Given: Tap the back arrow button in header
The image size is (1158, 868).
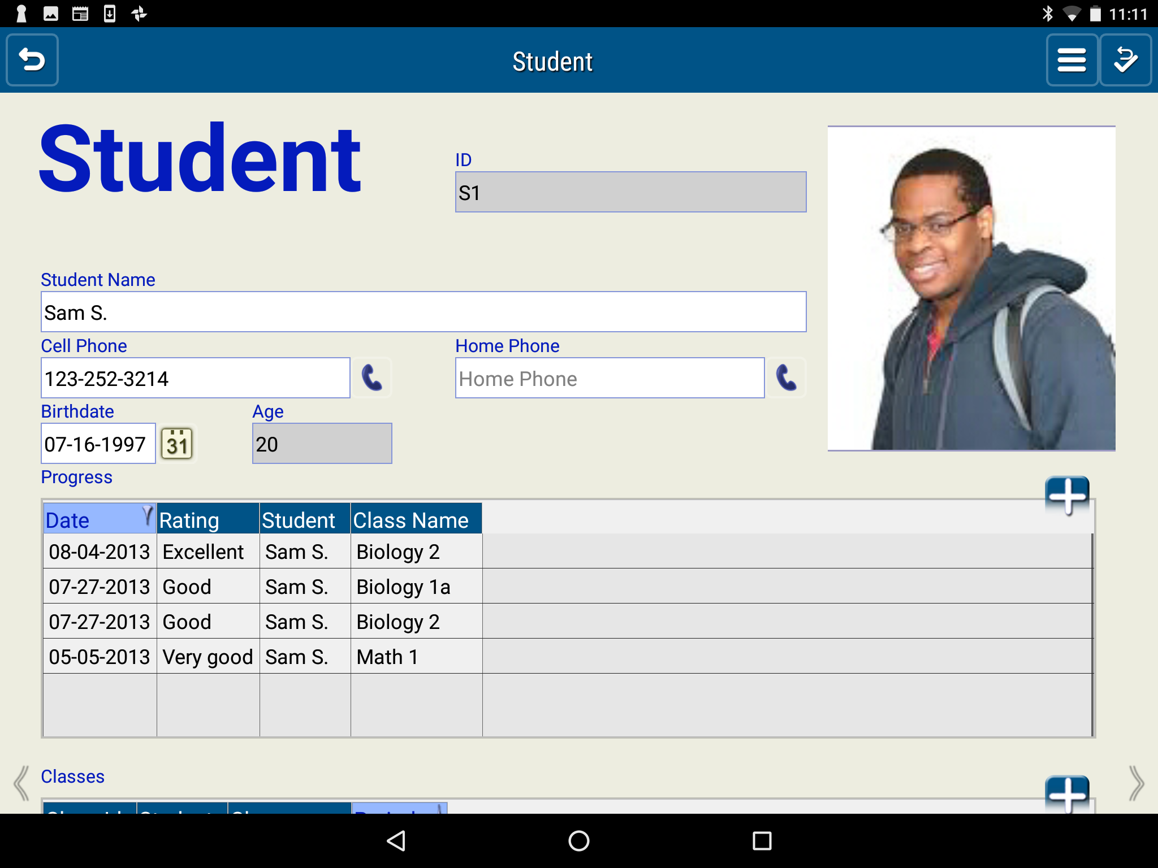Looking at the screenshot, I should click(x=32, y=60).
